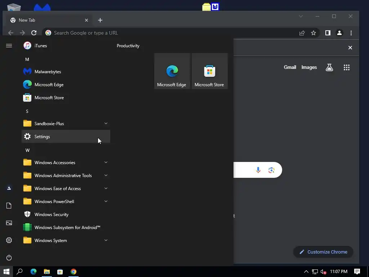
Task: Click the Power button in Start sidebar
Action: point(9,258)
